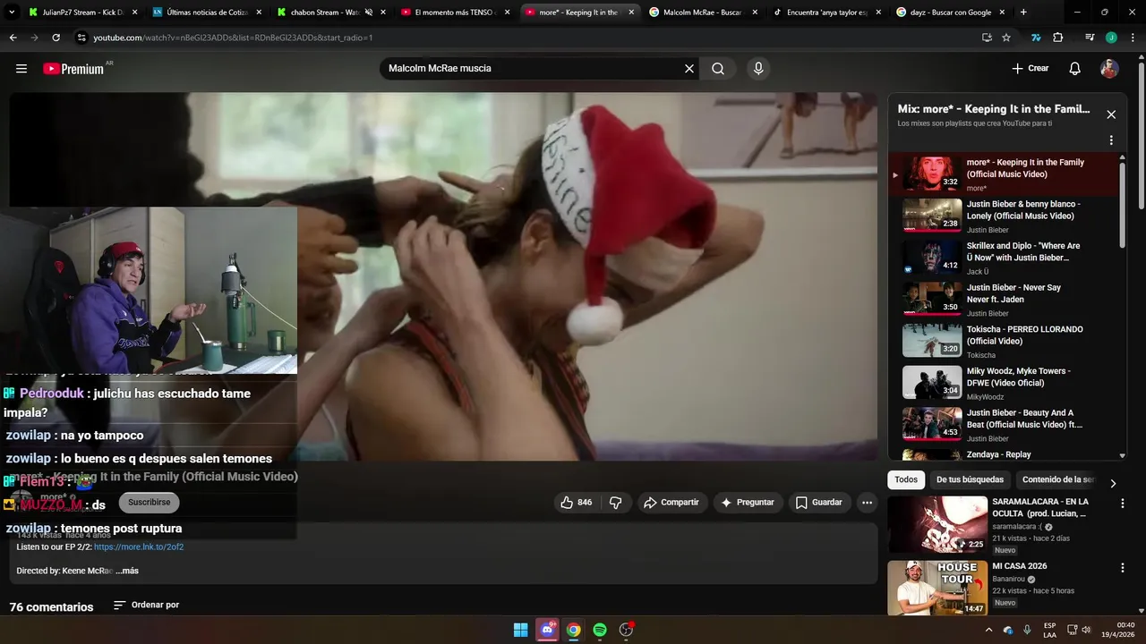
Task: Open the YouTube hamburger guide menu
Action: click(21, 69)
